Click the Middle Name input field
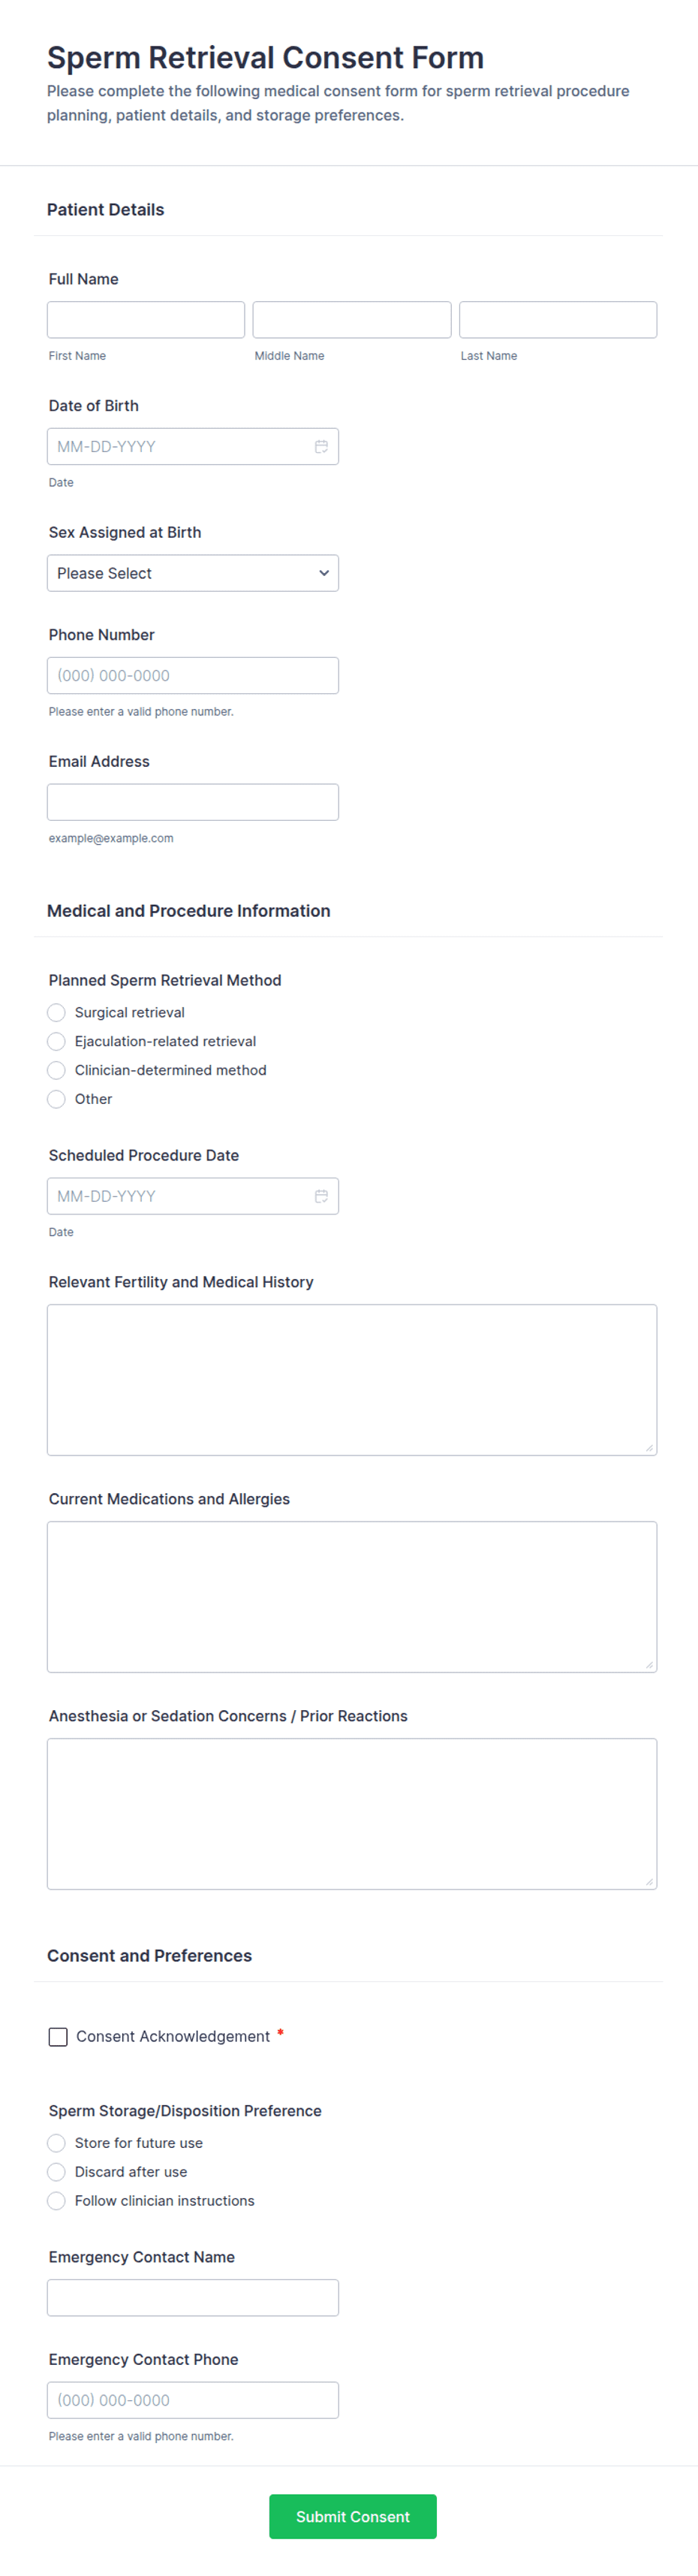The image size is (698, 2576). tap(351, 319)
